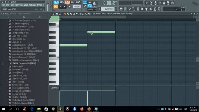
Task: Toggle overdub (blend) recording button
Action: click(x=73, y=2)
